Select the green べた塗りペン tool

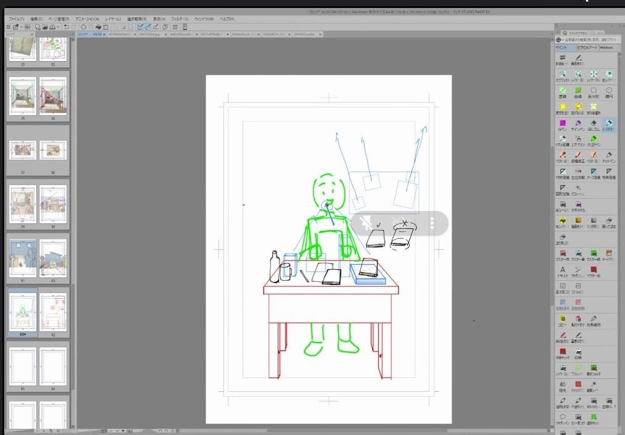pyautogui.click(x=594, y=141)
